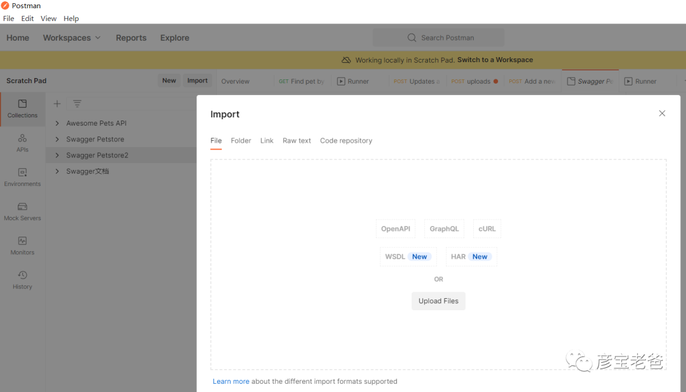This screenshot has width=686, height=392.
Task: Open the APIs sidebar panel
Action: [22, 143]
